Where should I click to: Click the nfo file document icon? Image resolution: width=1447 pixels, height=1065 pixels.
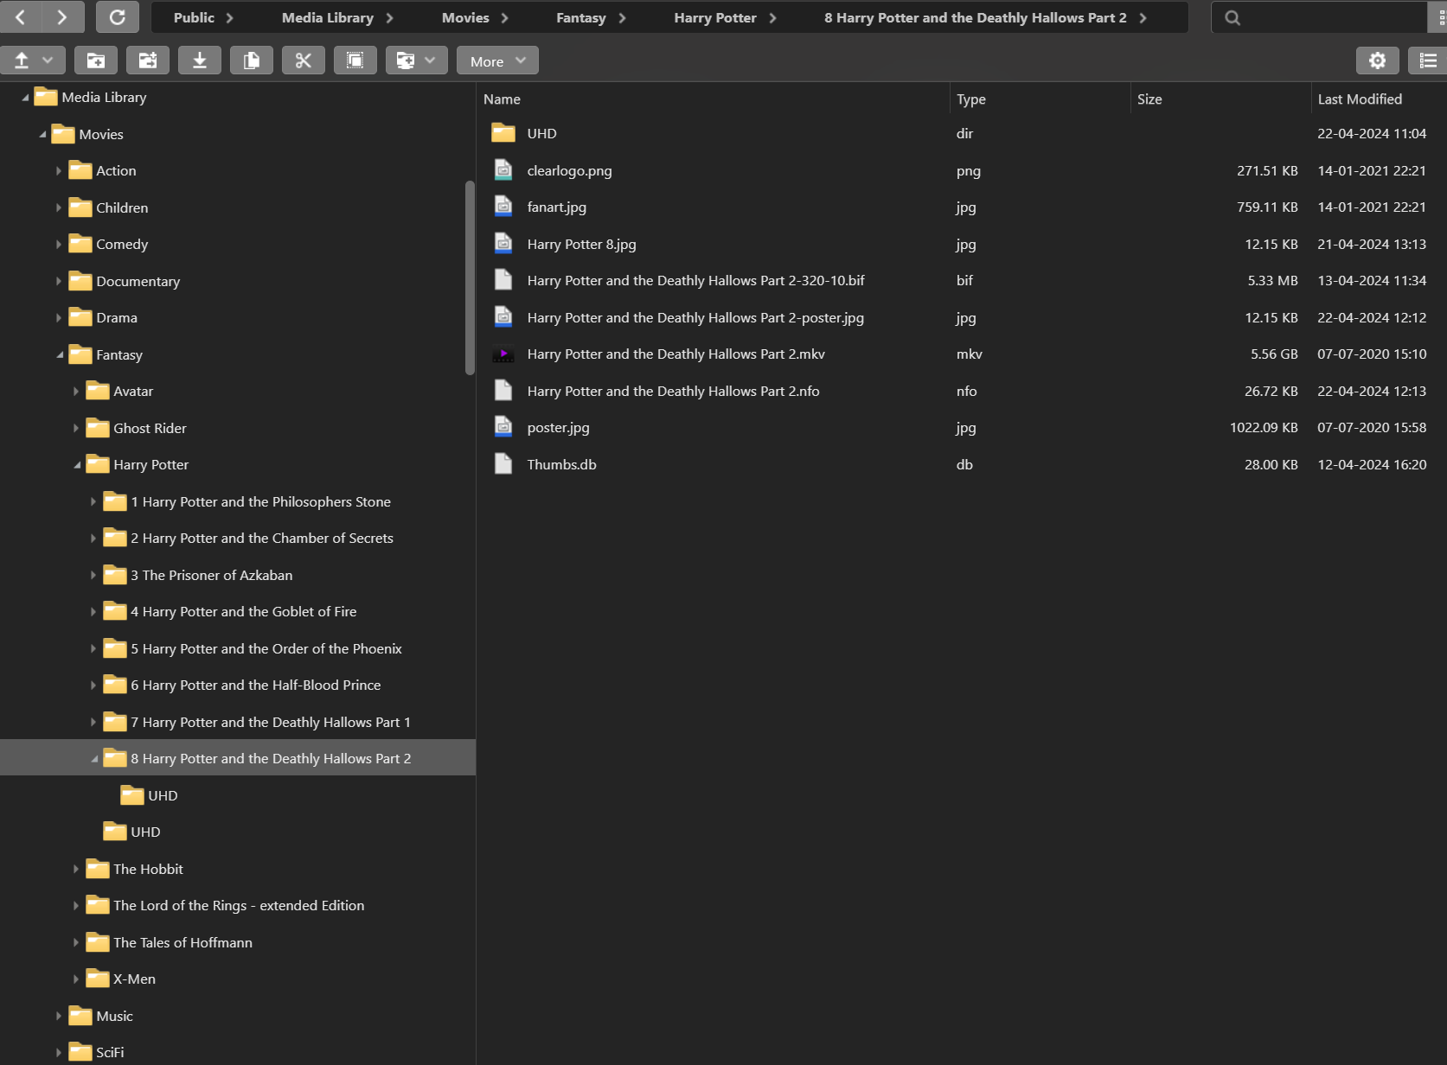click(503, 391)
